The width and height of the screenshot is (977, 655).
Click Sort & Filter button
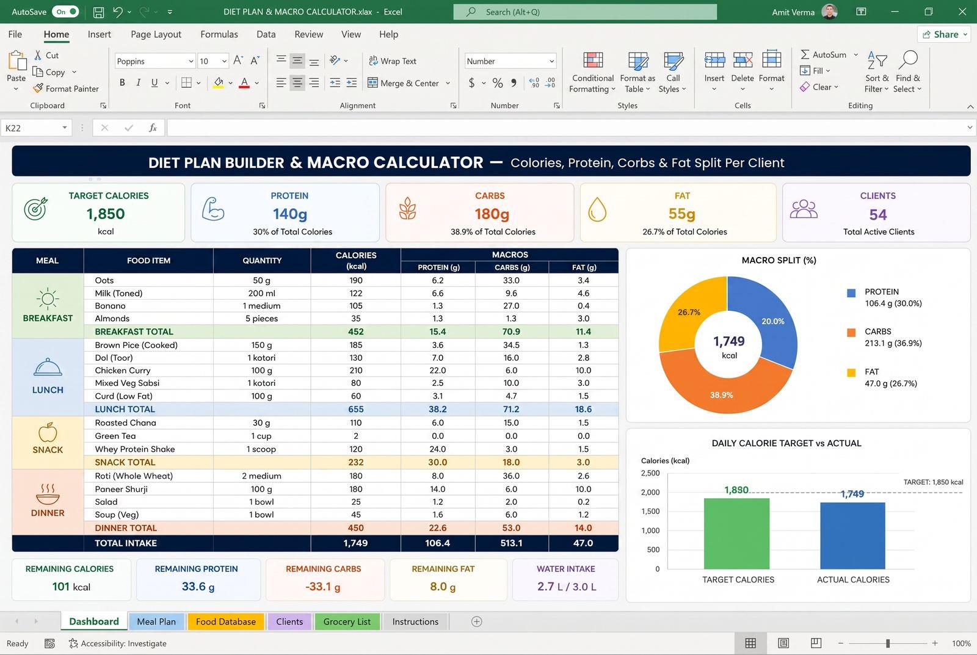click(877, 72)
